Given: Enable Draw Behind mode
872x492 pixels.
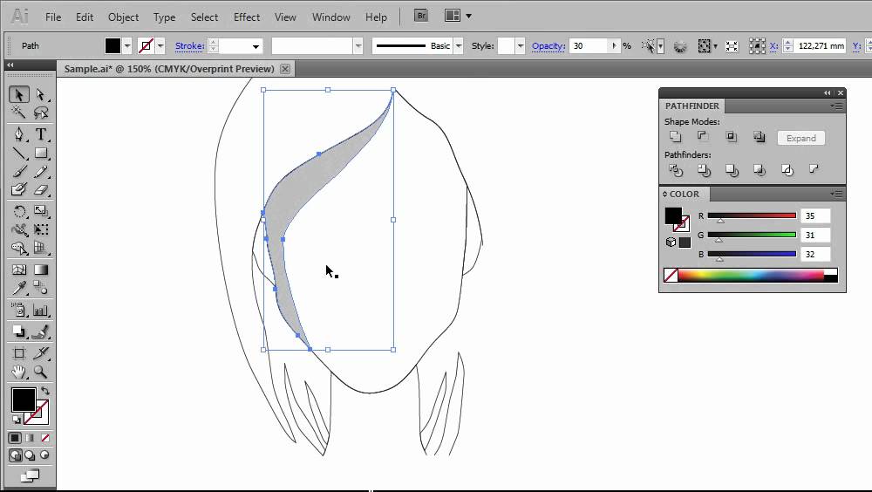Looking at the screenshot, I should 30,455.
